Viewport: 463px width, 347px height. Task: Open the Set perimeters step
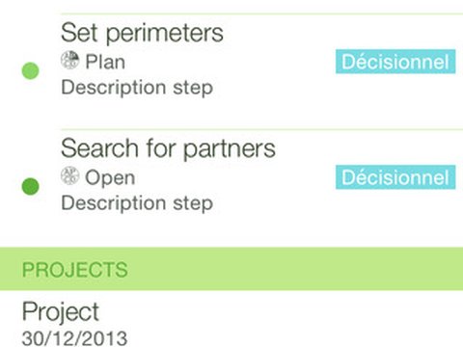point(142,33)
